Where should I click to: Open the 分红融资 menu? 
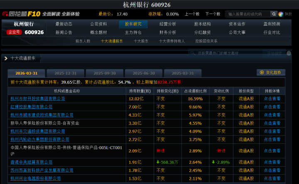(202, 33)
